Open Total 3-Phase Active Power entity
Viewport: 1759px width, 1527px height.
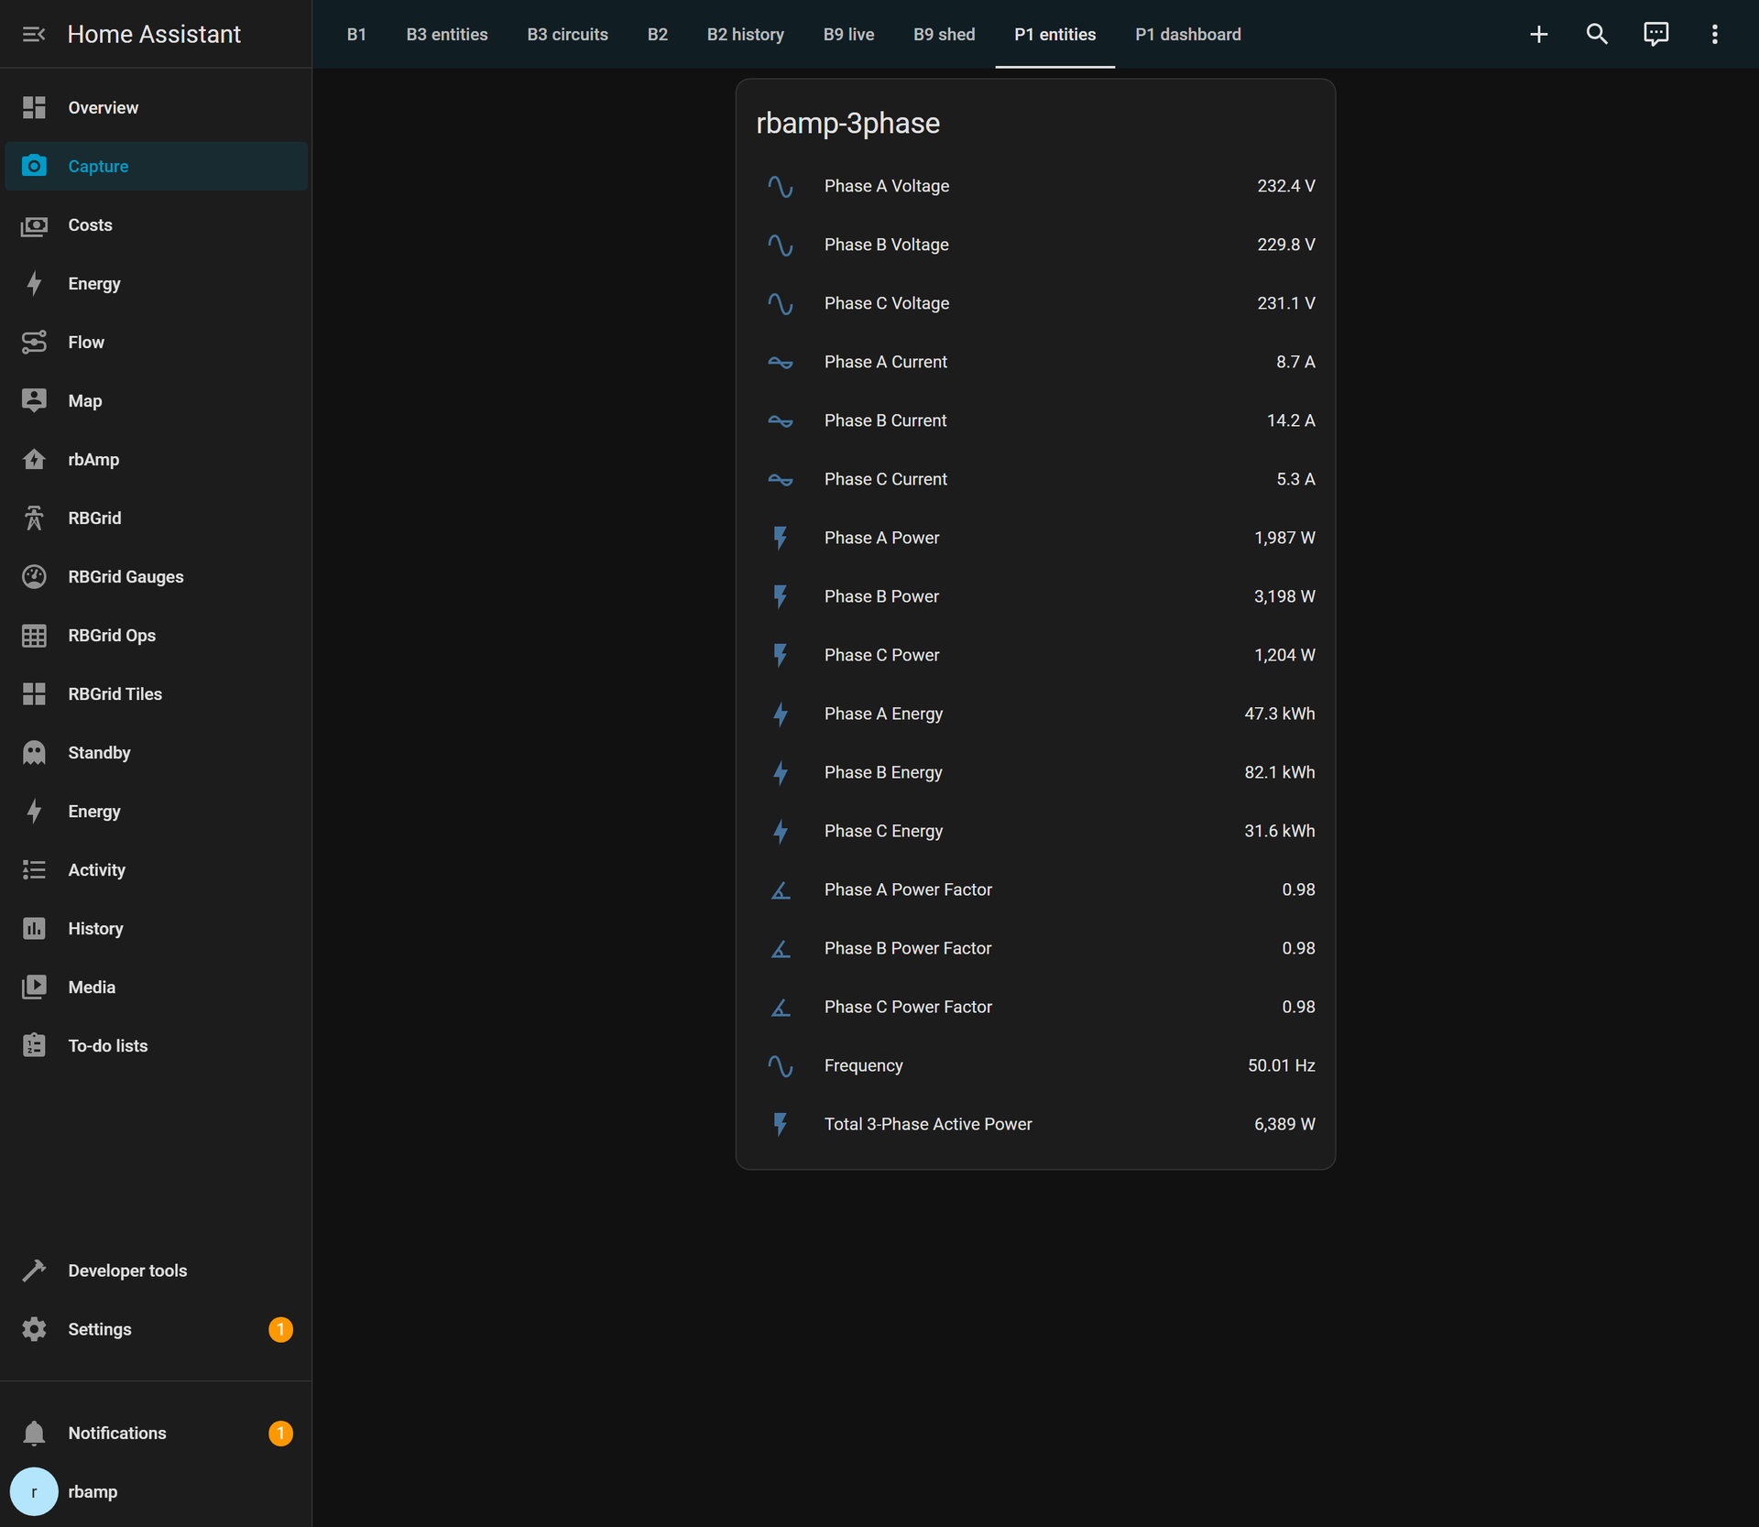pos(1035,1124)
